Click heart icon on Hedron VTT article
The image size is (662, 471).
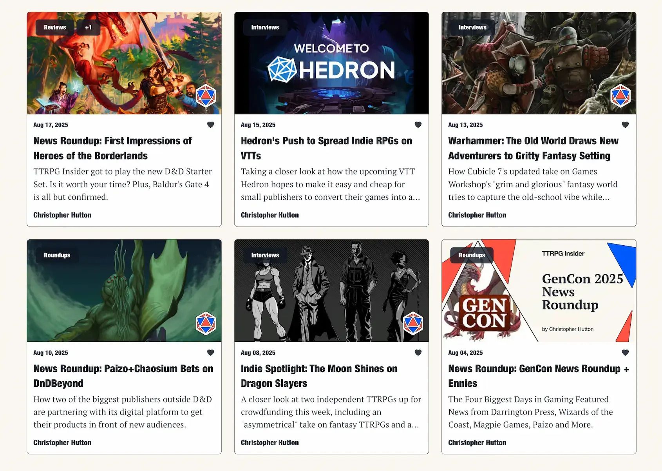coord(418,125)
